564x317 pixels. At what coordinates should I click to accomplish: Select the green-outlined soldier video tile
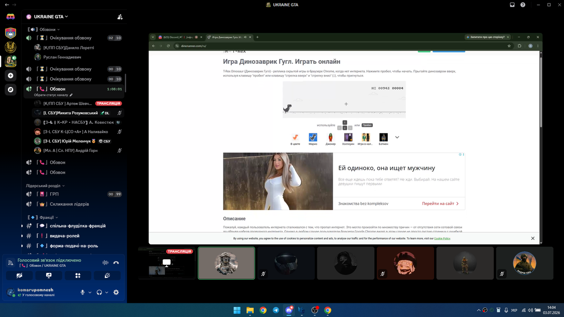[226, 263]
